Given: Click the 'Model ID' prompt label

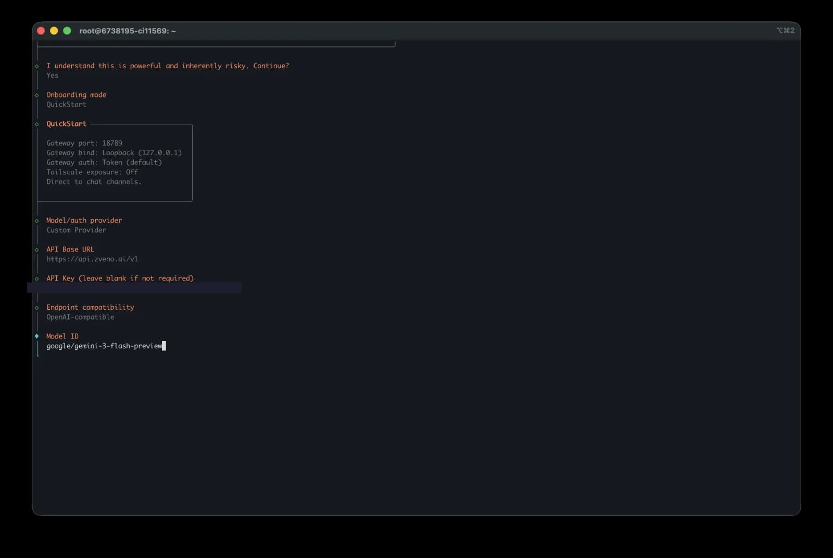Looking at the screenshot, I should 62,336.
